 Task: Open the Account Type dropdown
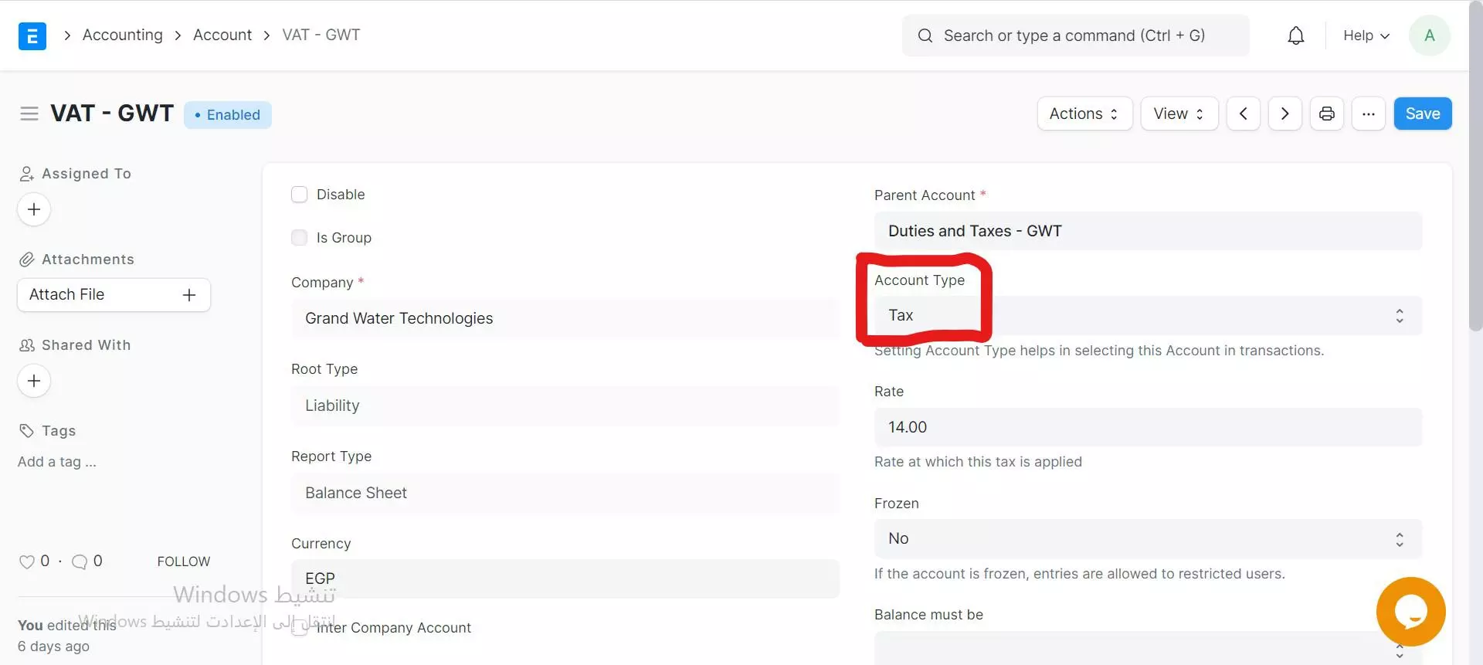[1148, 315]
